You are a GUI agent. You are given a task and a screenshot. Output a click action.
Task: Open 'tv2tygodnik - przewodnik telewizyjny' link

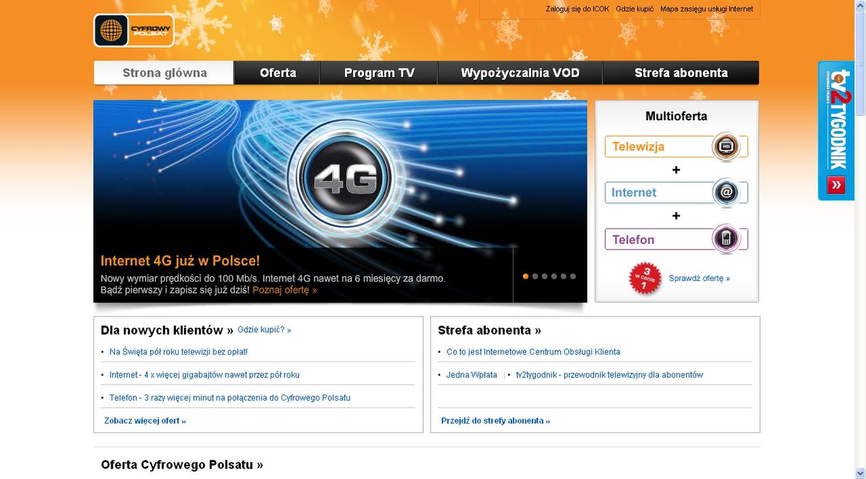pyautogui.click(x=610, y=375)
